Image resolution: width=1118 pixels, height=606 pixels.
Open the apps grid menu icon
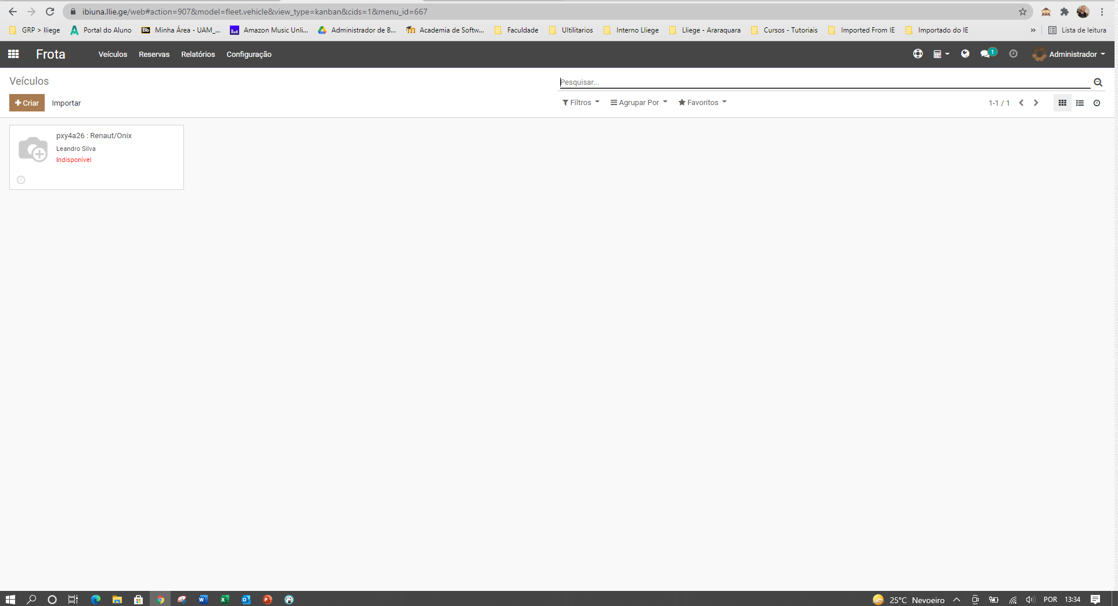(x=13, y=54)
